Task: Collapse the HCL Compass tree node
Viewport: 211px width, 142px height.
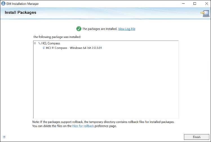Action: click(35, 43)
